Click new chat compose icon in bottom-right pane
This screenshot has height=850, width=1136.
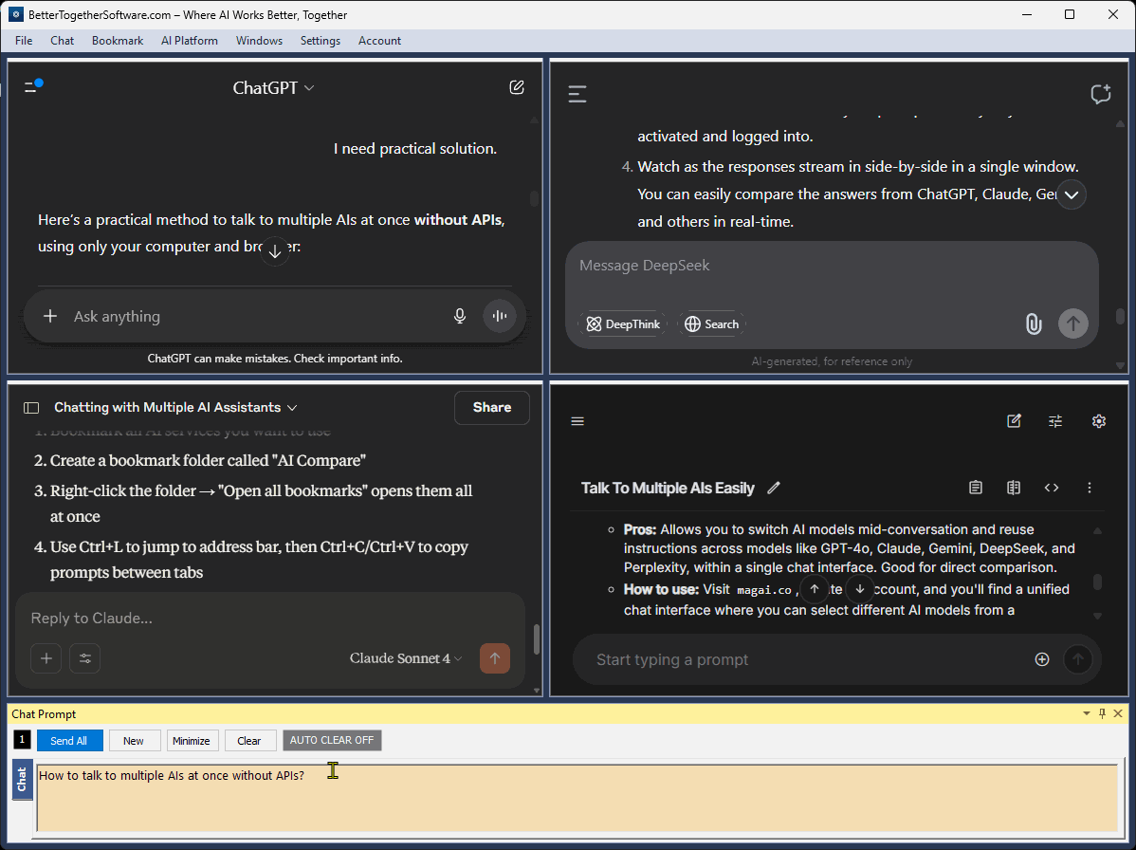(x=1015, y=421)
